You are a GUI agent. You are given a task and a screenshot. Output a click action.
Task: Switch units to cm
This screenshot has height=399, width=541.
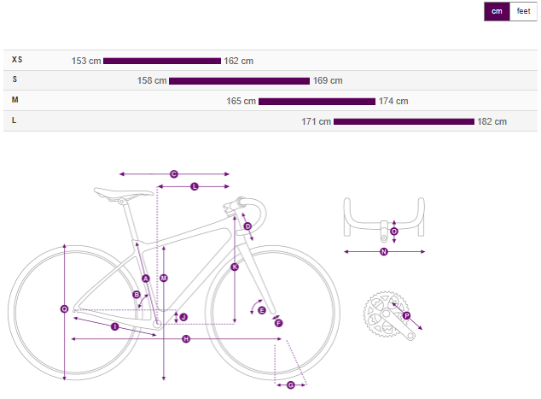[x=497, y=11]
